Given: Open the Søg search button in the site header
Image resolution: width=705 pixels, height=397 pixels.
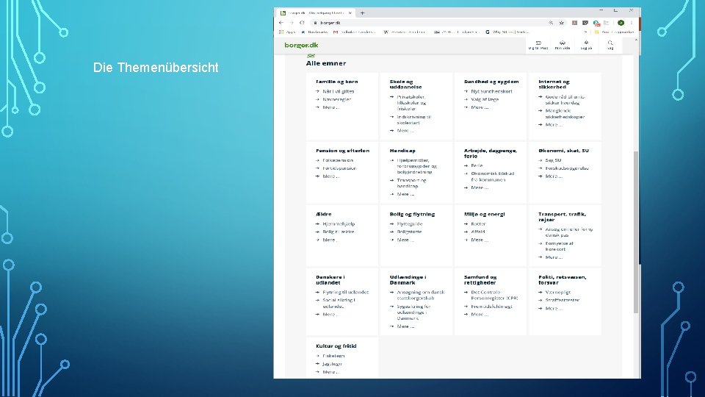Looking at the screenshot, I should [x=610, y=45].
